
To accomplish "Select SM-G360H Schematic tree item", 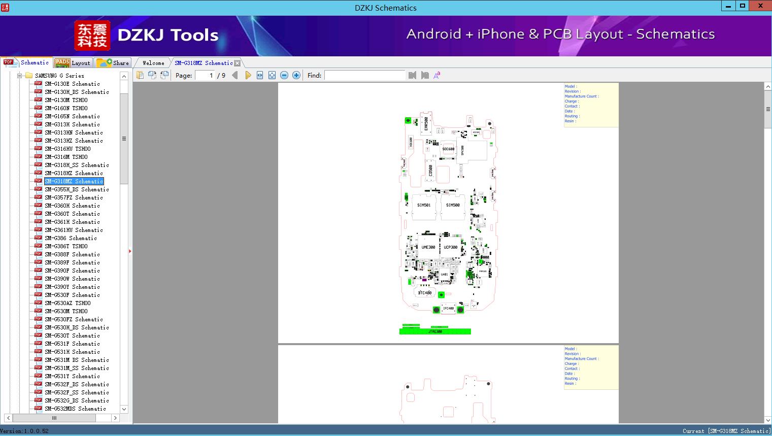I will 72,206.
